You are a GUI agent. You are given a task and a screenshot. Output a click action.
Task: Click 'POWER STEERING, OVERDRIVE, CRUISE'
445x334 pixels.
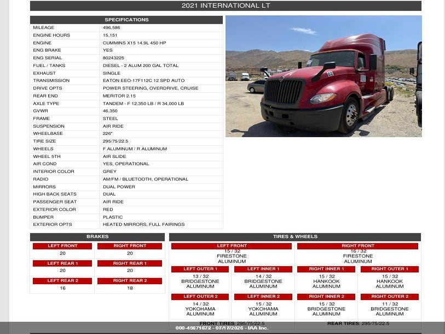click(151, 88)
